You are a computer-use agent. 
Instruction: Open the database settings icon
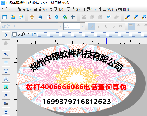click(x=57, y=17)
